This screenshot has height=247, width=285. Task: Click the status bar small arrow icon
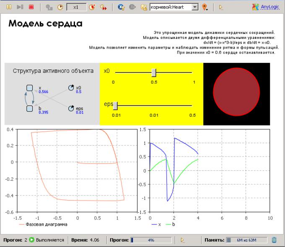pyautogui.click(x=183, y=240)
